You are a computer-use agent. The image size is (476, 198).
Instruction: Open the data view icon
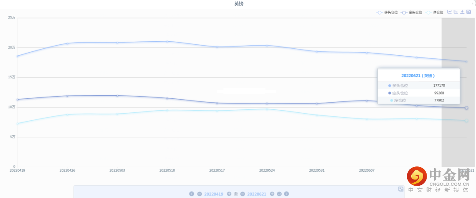tap(469, 12)
